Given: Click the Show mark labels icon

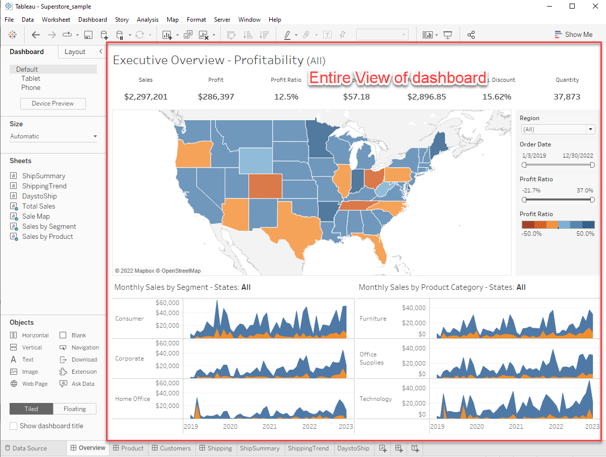Looking at the screenshot, I should 328,35.
